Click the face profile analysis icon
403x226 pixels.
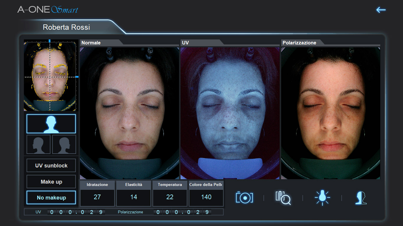pyautogui.click(x=361, y=197)
